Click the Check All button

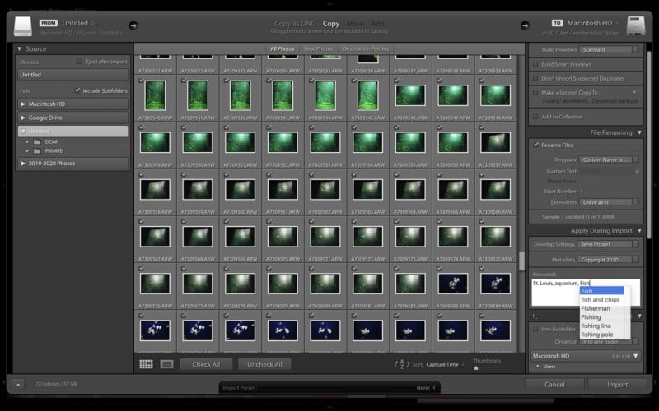206,364
